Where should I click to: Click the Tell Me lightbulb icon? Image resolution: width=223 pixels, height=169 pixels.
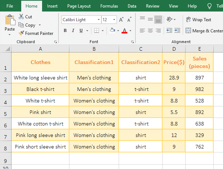point(209,6)
